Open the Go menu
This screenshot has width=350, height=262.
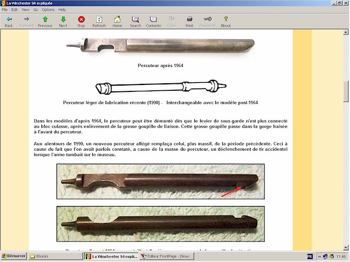point(36,9)
